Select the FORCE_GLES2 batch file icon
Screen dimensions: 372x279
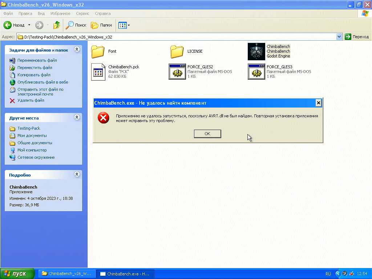177,72
